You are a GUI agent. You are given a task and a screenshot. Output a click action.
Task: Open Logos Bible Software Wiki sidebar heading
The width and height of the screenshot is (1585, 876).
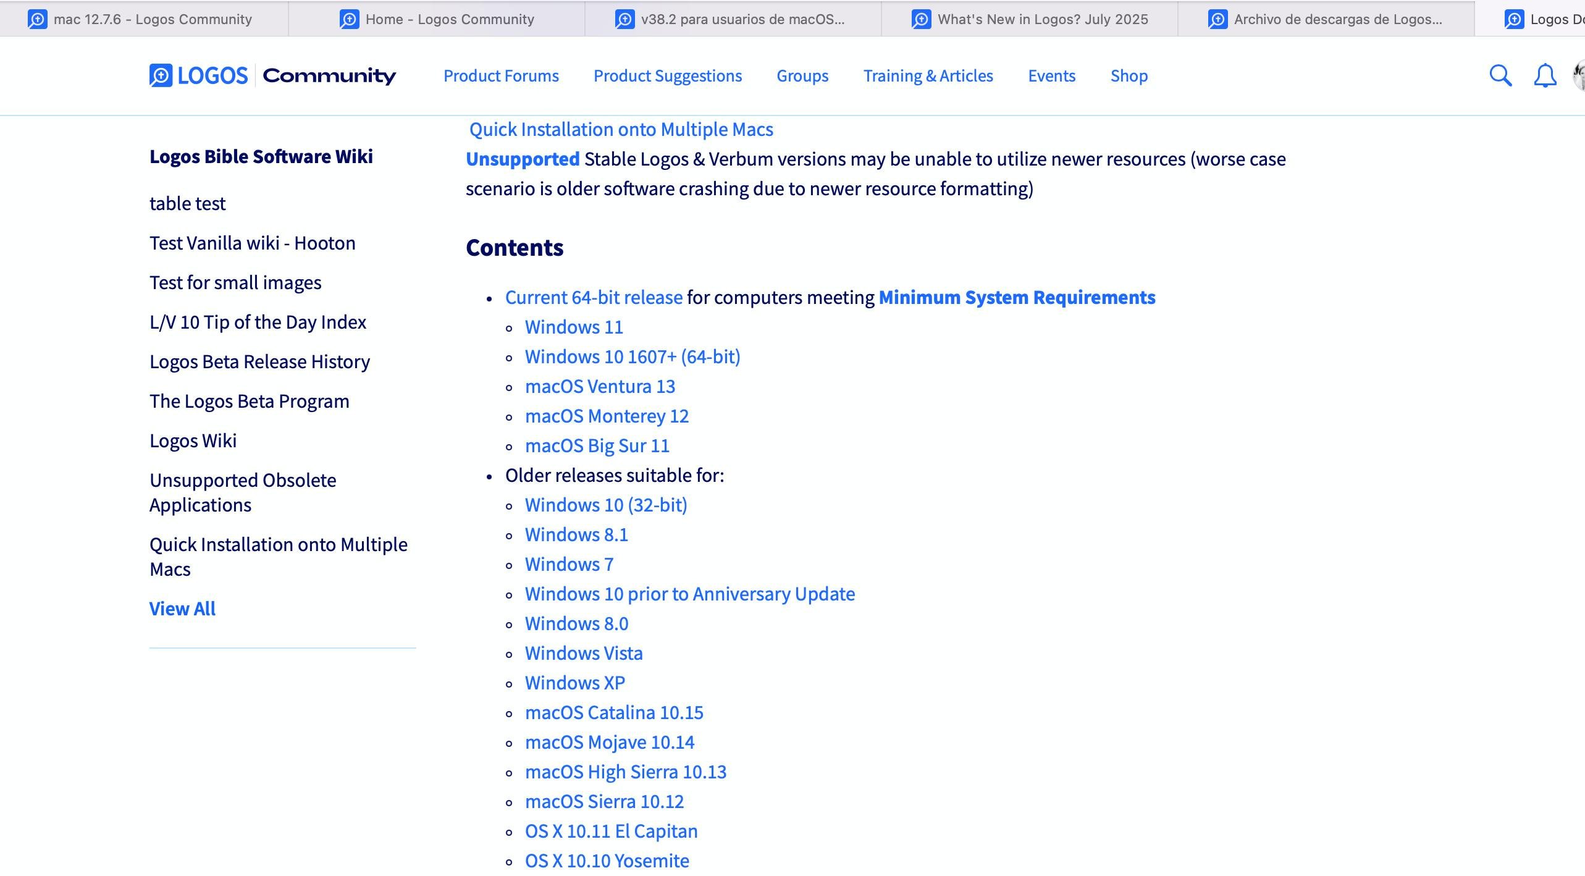(261, 156)
